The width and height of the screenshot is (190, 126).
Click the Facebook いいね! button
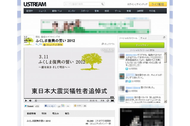coord(50,106)
